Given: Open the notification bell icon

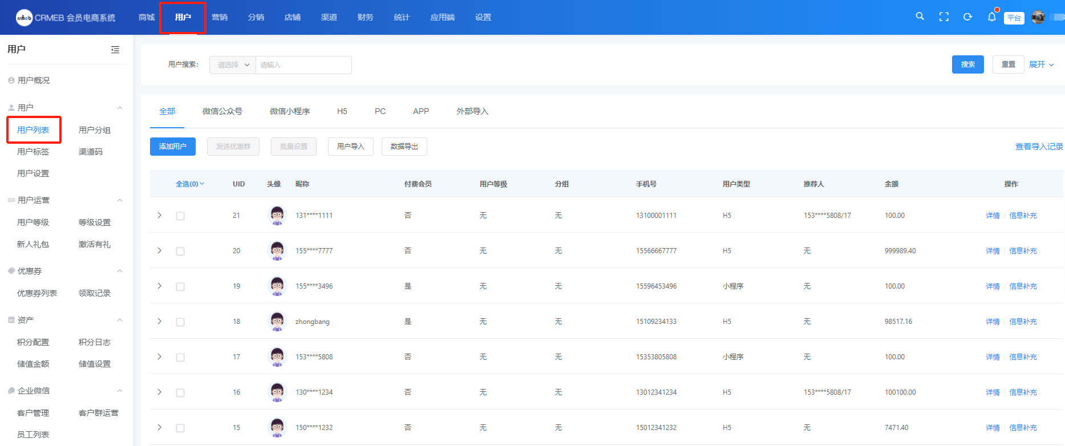Looking at the screenshot, I should click(x=991, y=17).
